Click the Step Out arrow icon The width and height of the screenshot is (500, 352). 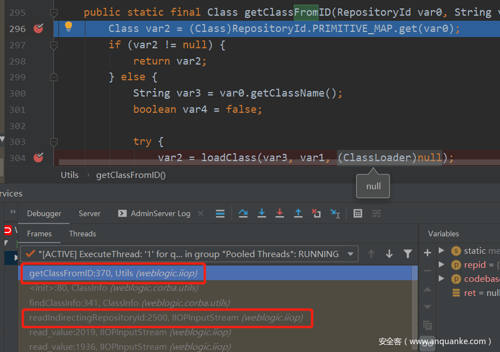pos(298,213)
